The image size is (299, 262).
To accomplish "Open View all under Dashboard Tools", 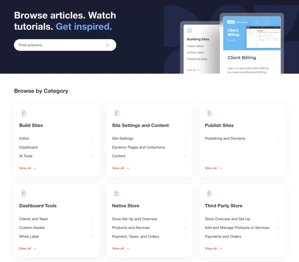I will click(x=28, y=249).
